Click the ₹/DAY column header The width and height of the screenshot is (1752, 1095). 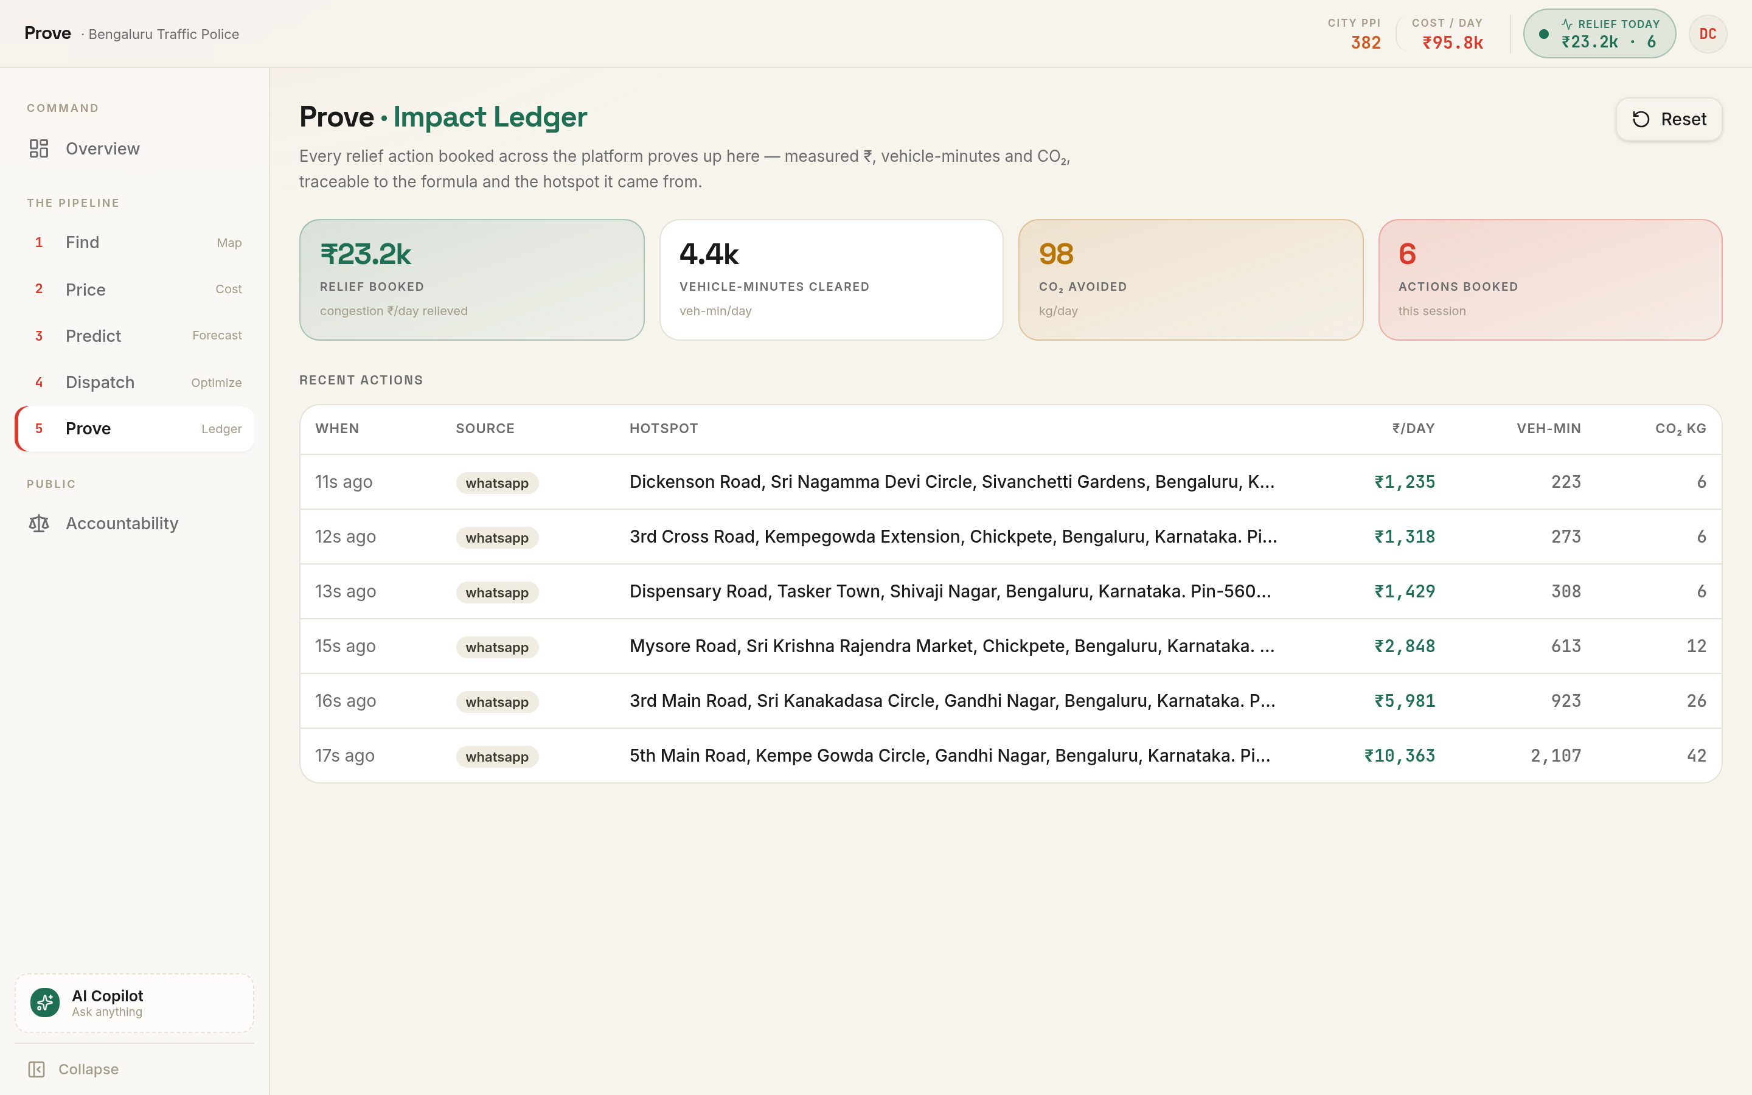coord(1413,429)
